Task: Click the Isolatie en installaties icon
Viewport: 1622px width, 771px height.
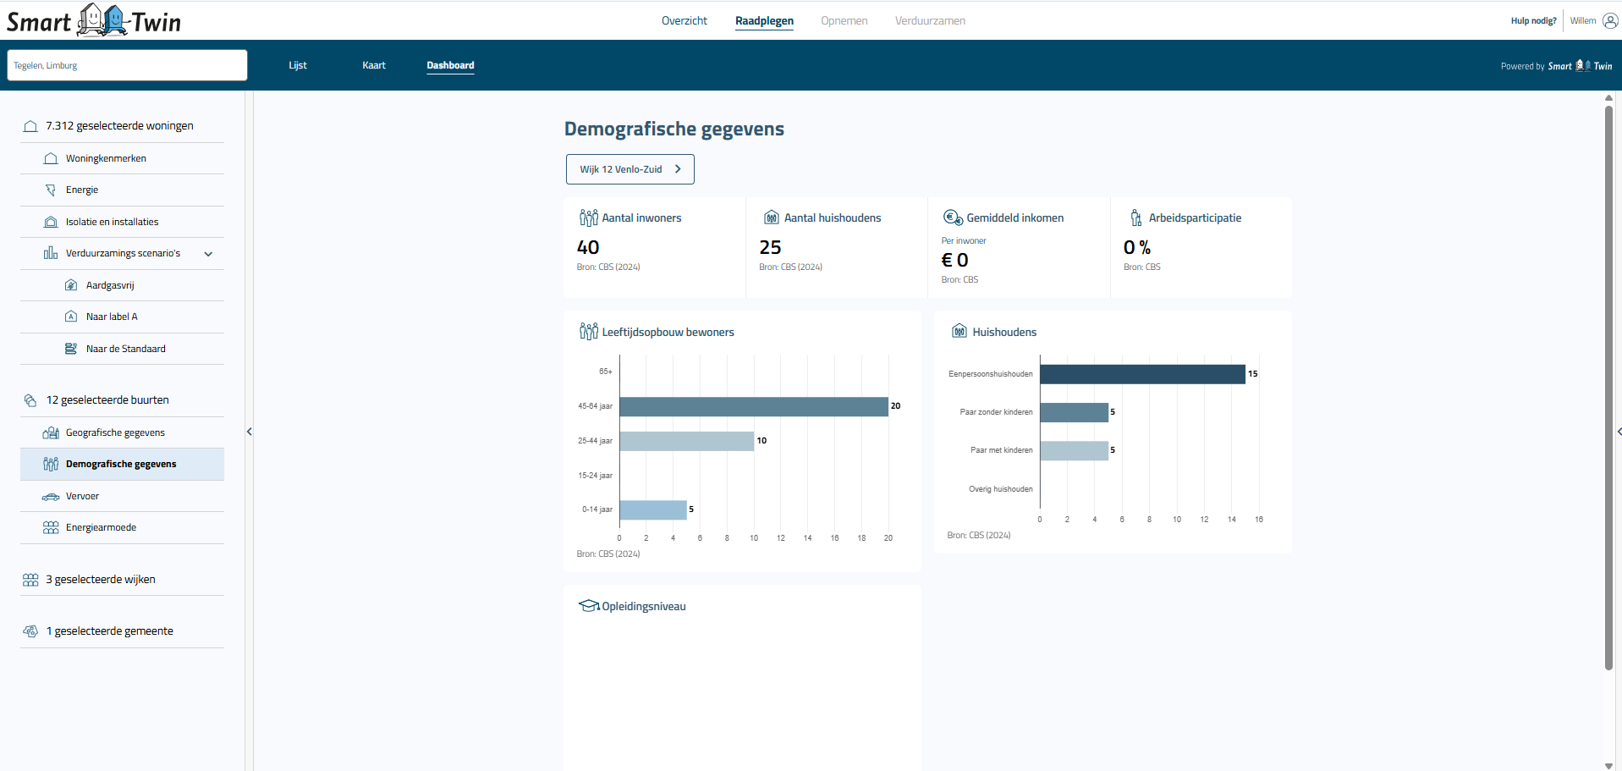Action: (50, 222)
